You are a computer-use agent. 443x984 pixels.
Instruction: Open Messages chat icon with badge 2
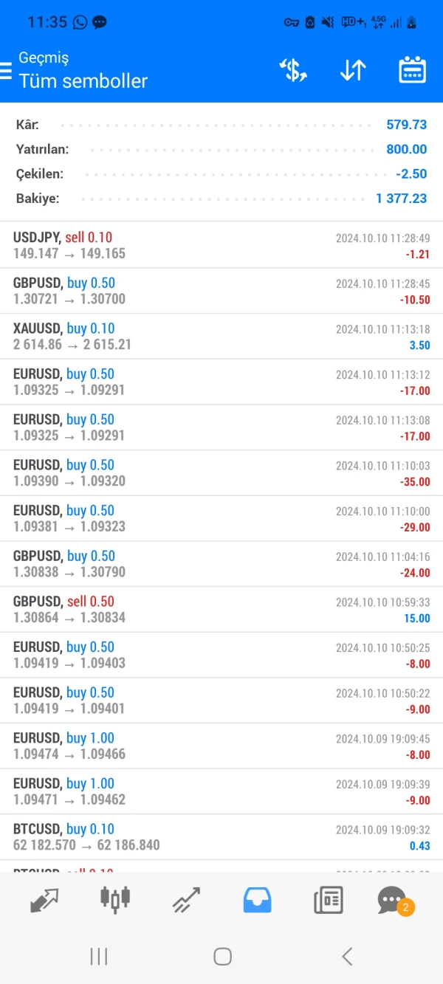coord(393,901)
